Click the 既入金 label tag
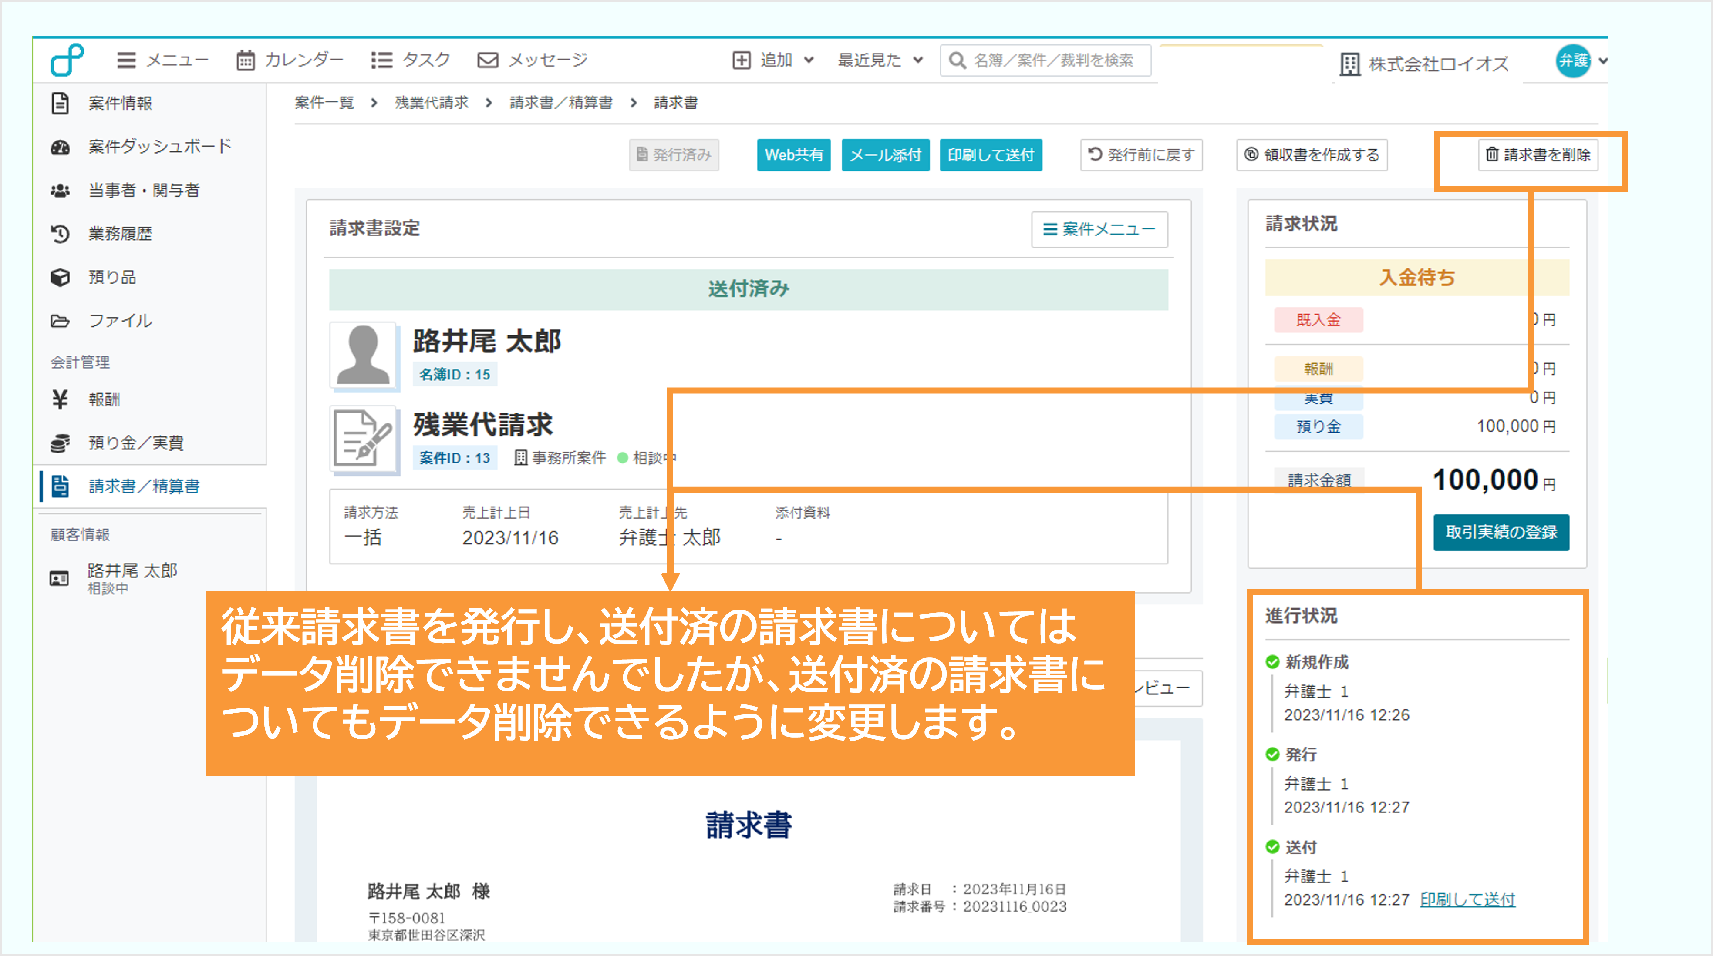Screen dimensions: 1713x956 [1318, 320]
